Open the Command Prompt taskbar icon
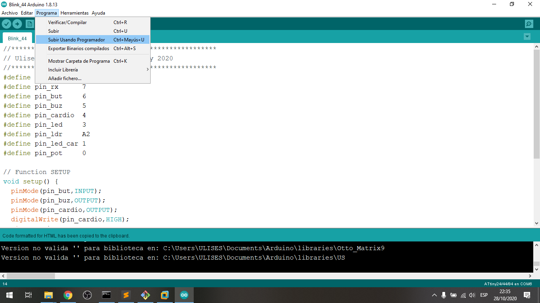 coord(106,295)
